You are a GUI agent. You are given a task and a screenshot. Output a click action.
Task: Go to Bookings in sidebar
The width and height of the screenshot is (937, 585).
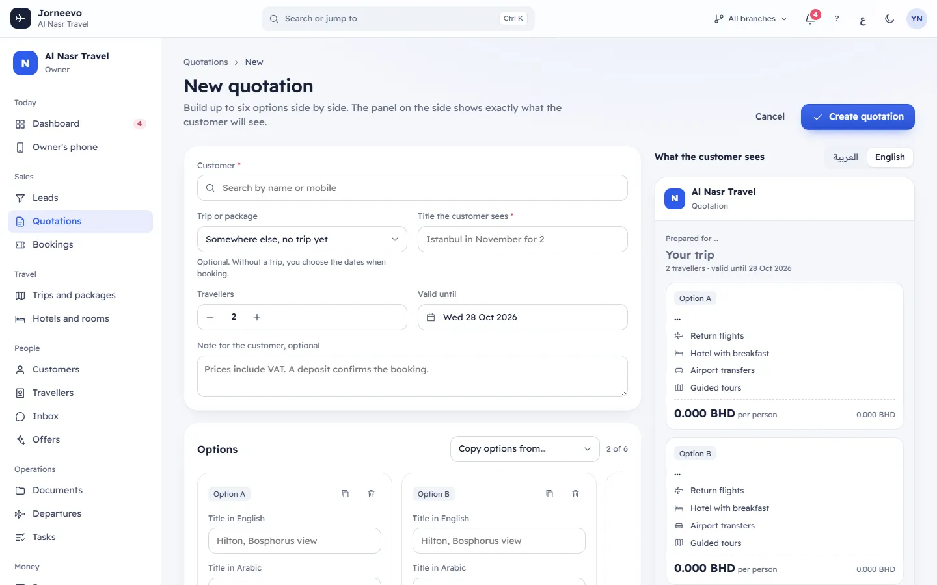point(80,244)
